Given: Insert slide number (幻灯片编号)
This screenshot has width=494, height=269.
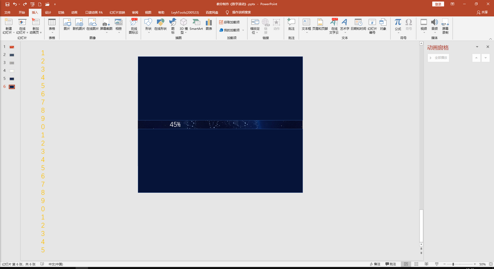Looking at the screenshot, I should (x=372, y=26).
